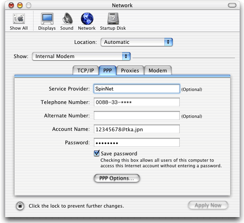Click the toolbar toggle pill in title bar
This screenshot has height=223, width=244.
pos(232,5)
